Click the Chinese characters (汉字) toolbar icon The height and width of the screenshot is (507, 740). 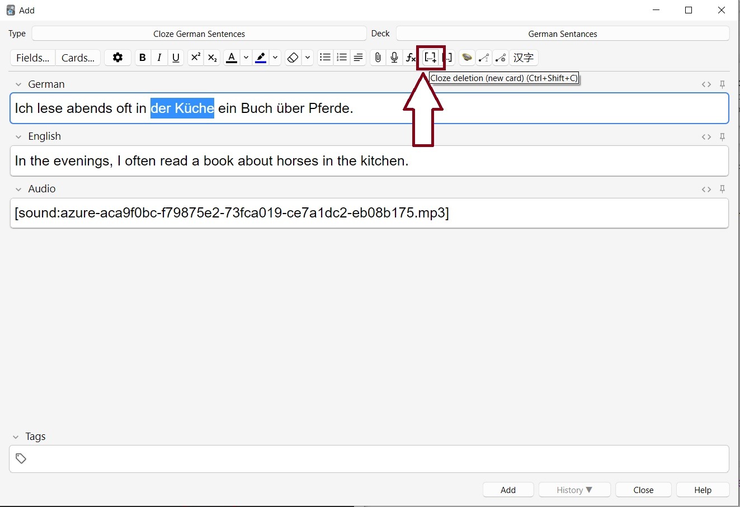524,58
